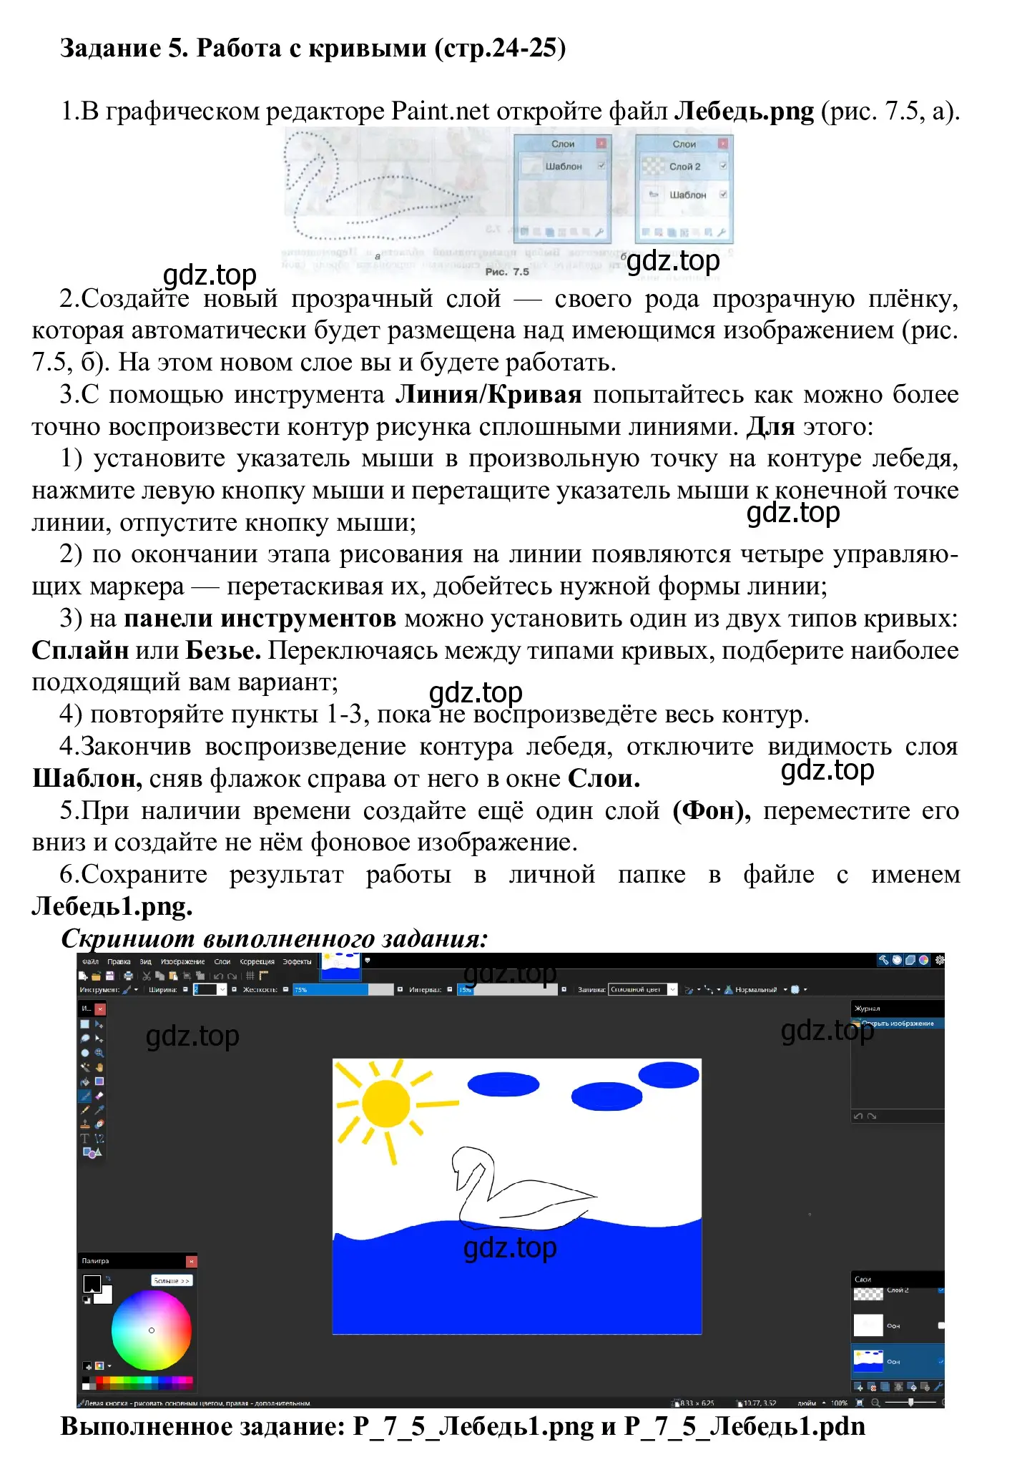Select the Text tool
1027x1457 pixels.
click(x=85, y=1139)
